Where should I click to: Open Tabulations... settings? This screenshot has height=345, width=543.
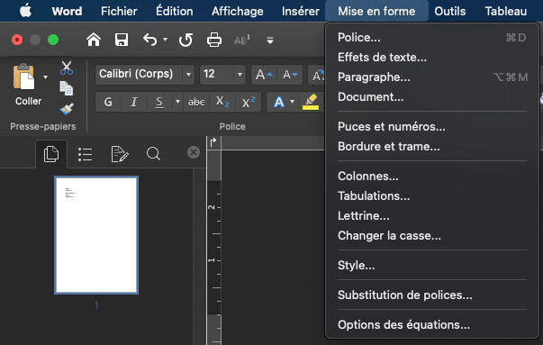pyautogui.click(x=432, y=195)
